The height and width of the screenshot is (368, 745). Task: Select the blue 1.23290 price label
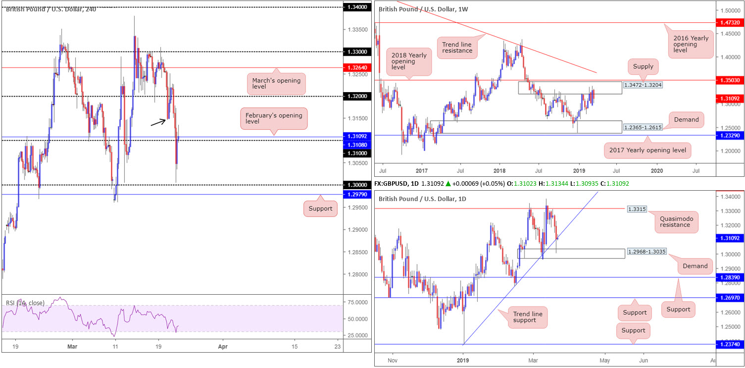[x=731, y=135]
